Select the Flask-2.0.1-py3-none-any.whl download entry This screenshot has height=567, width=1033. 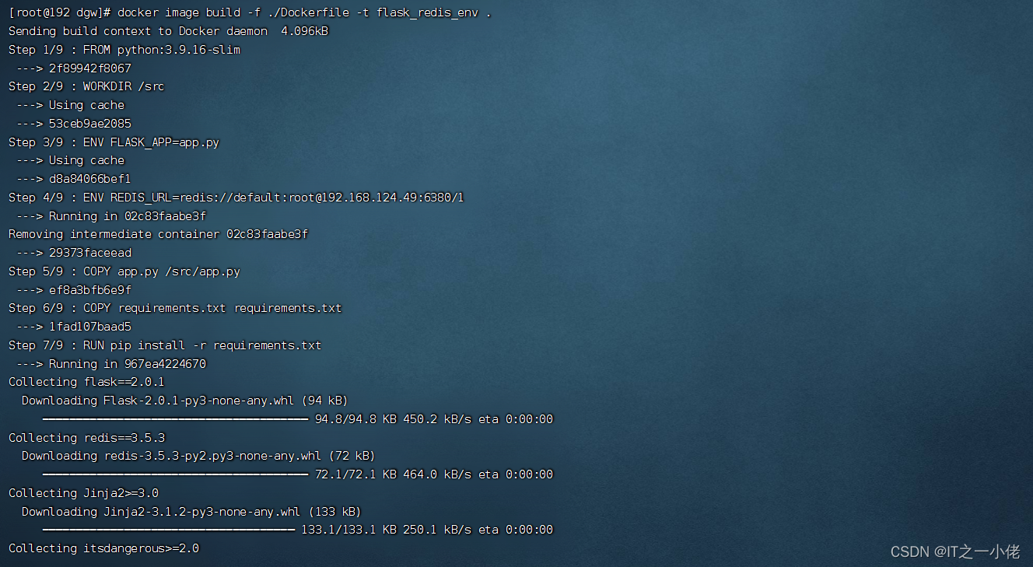[187, 400]
